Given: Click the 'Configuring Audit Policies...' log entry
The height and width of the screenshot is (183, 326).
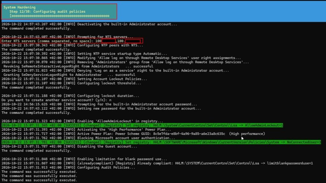Looking at the screenshot, I should 68,167.
